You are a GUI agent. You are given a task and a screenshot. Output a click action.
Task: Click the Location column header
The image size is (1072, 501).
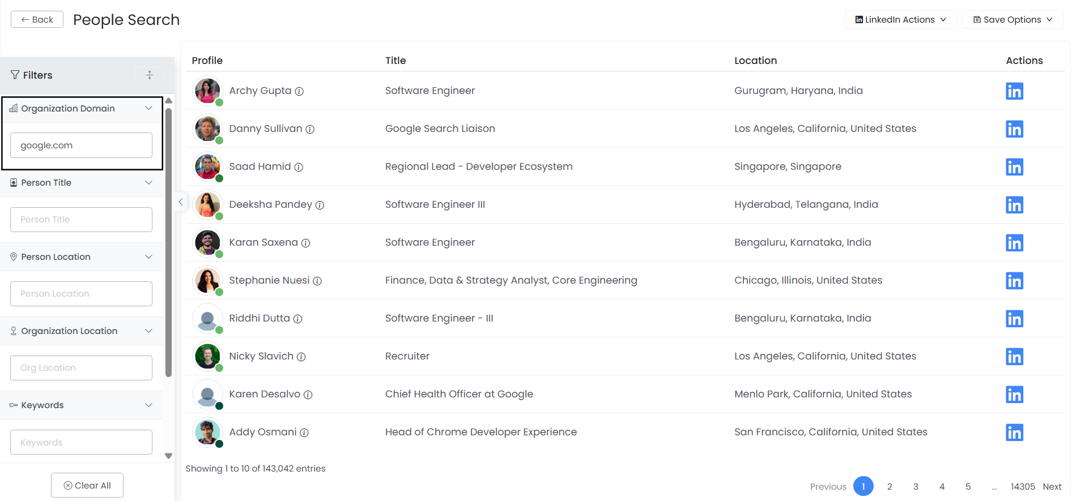tap(755, 61)
